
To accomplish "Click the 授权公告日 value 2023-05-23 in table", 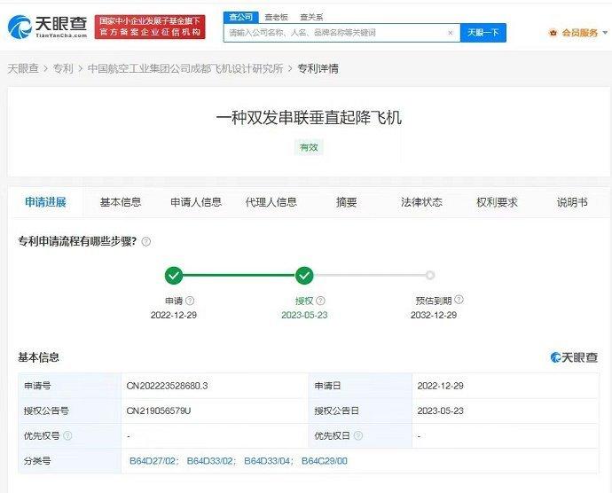I will click(440, 411).
